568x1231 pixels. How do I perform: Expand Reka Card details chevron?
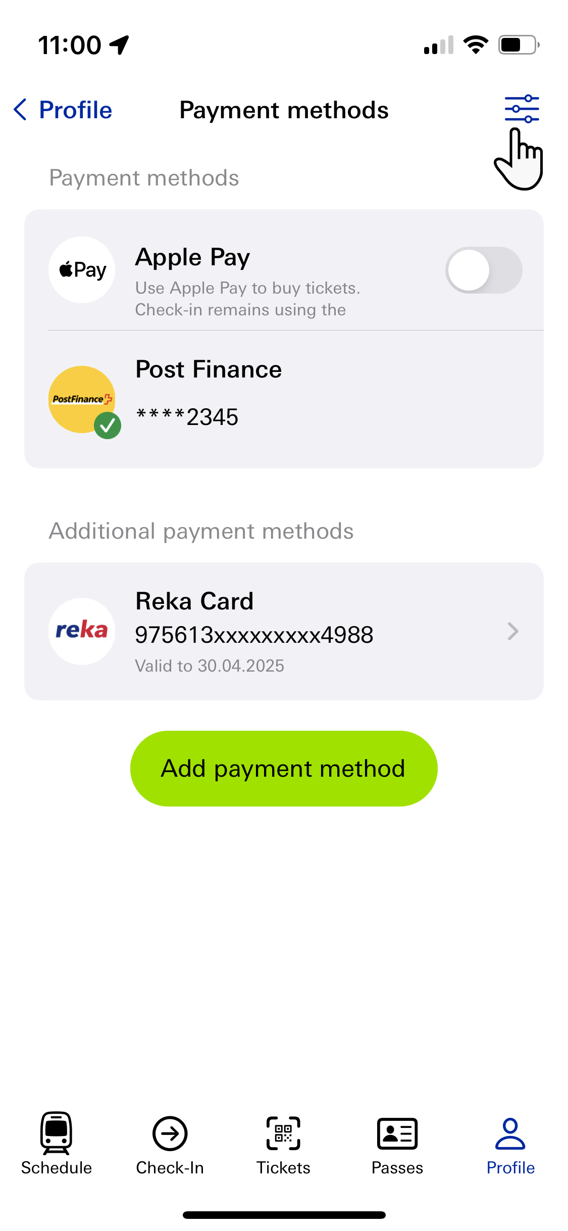pyautogui.click(x=513, y=631)
